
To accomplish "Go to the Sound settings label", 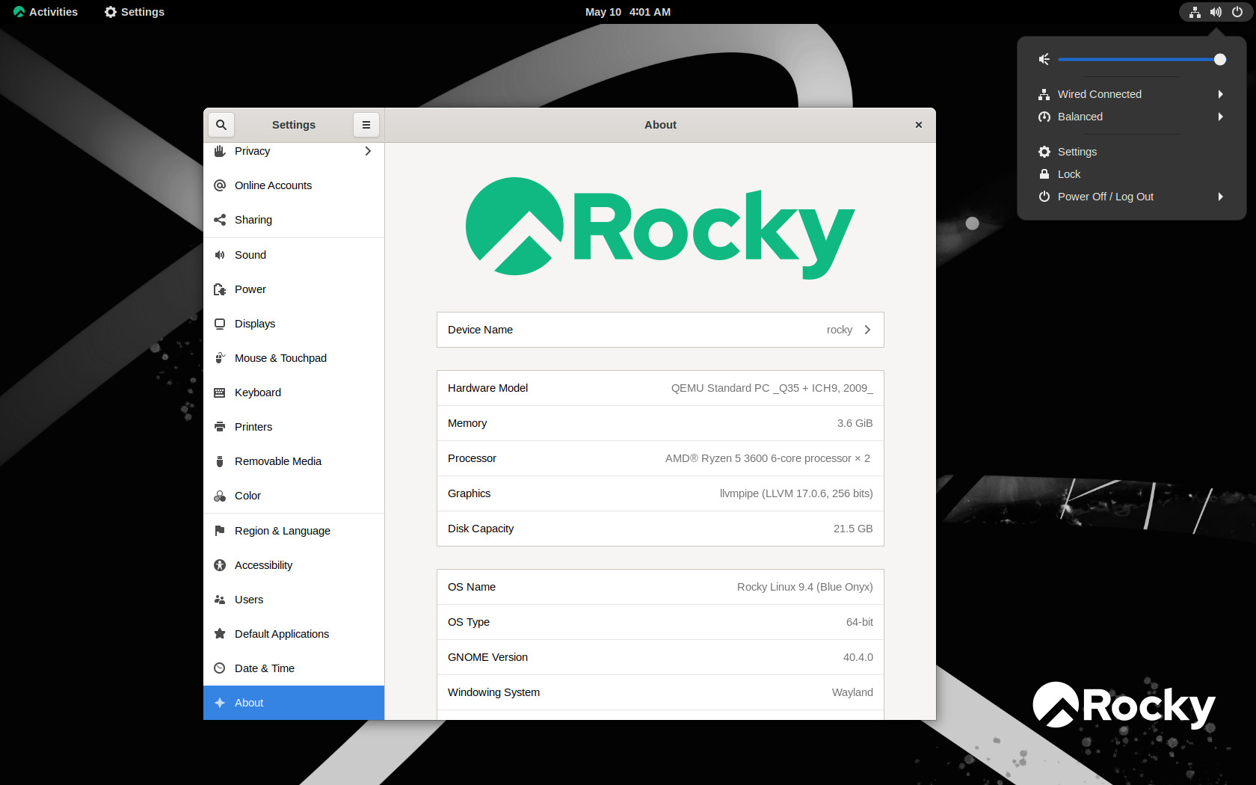I will 250,255.
